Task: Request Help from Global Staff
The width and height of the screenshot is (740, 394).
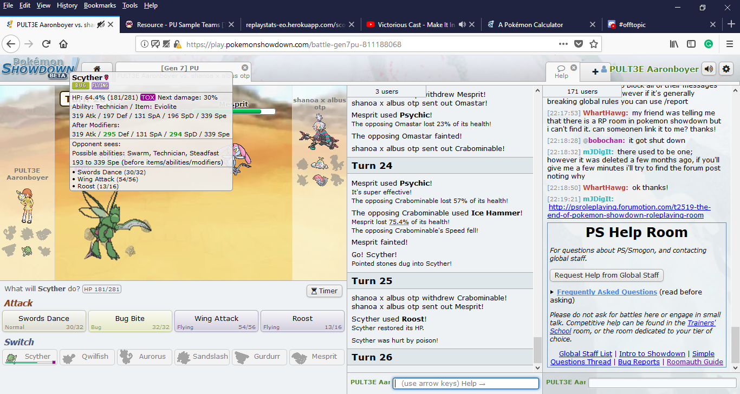Action: tap(607, 275)
